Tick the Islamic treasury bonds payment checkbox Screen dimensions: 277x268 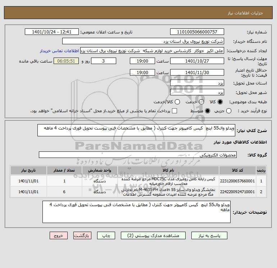174,111
